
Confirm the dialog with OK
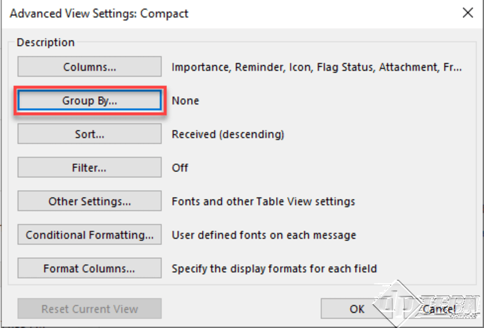click(356, 309)
